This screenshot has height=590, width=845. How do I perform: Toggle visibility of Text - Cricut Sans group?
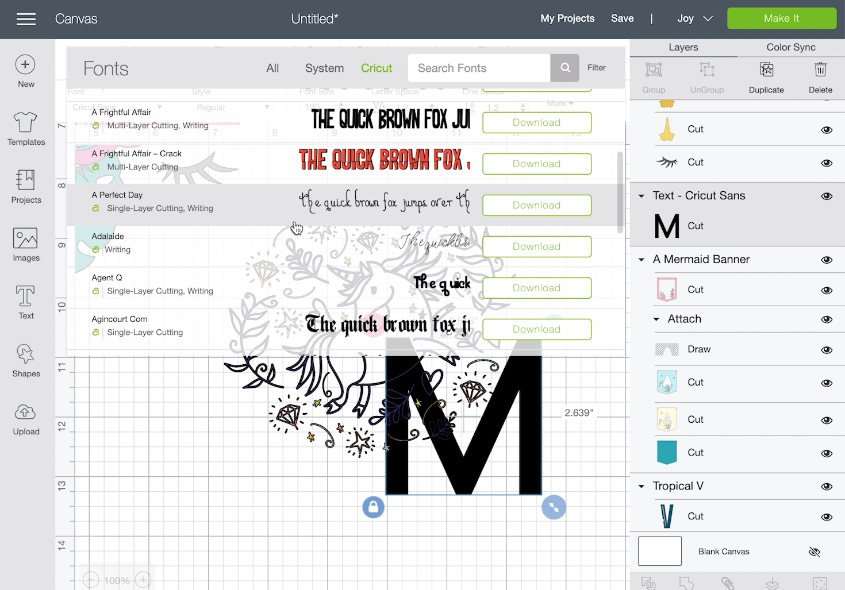827,196
